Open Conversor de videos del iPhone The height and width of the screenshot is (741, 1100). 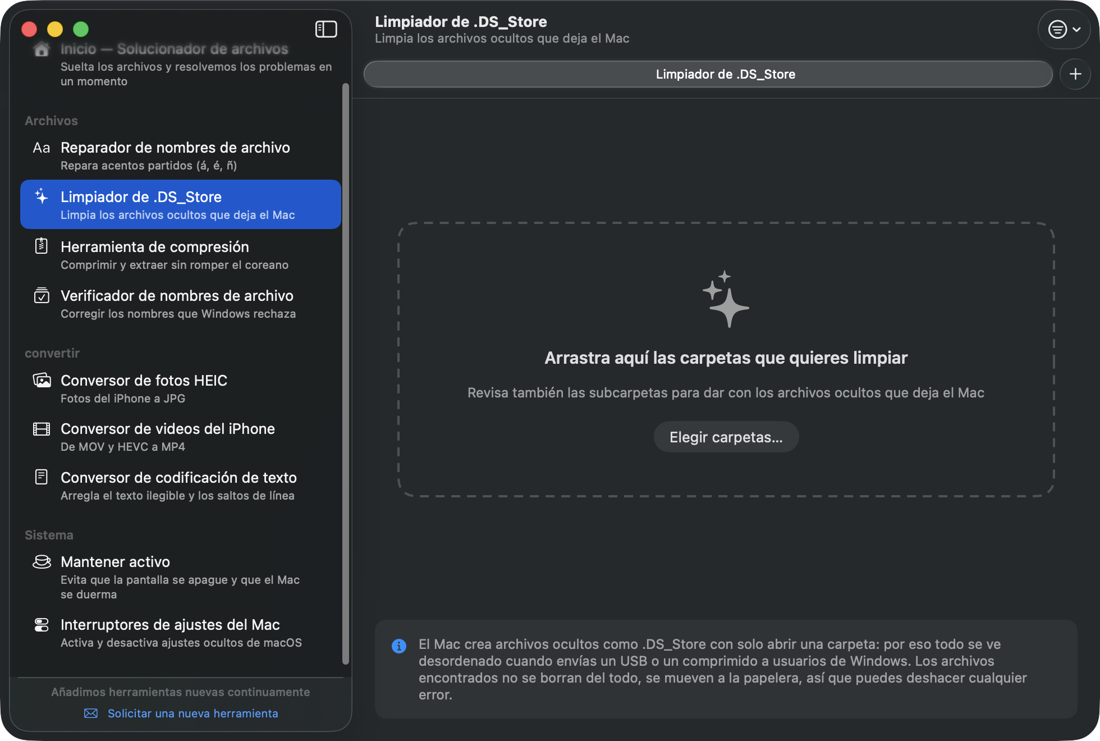181,437
